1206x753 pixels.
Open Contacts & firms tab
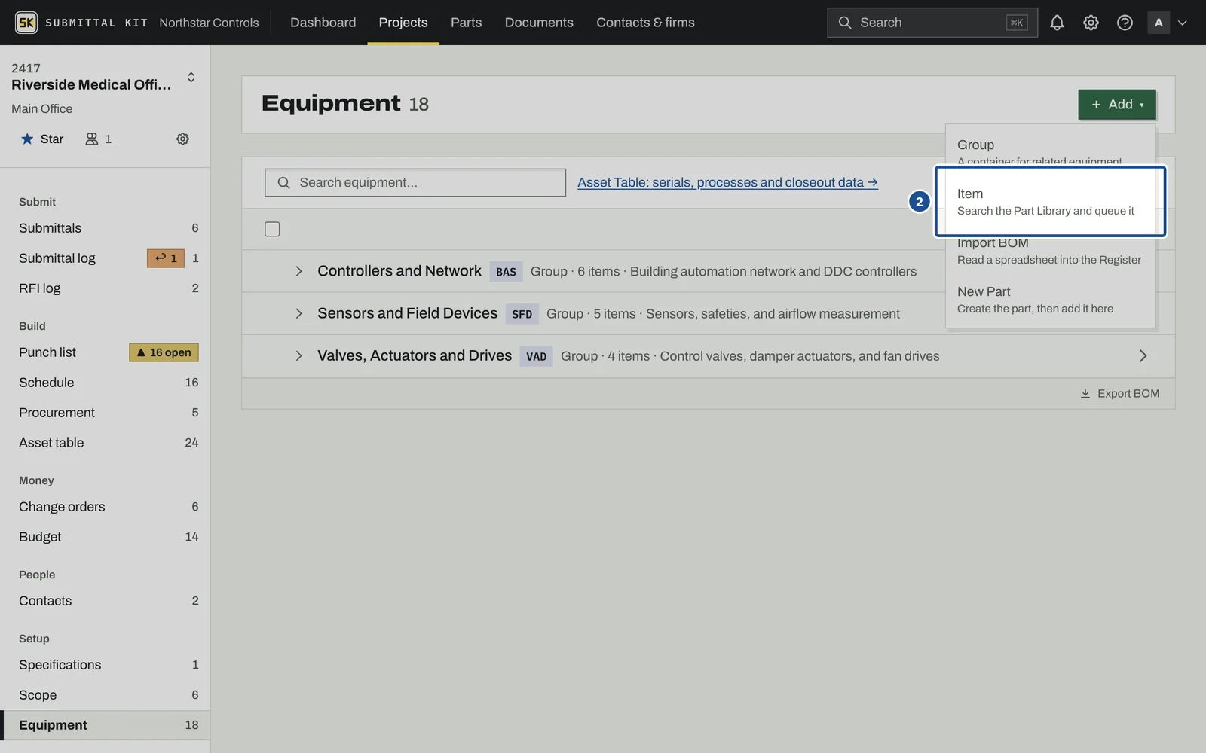tap(645, 23)
